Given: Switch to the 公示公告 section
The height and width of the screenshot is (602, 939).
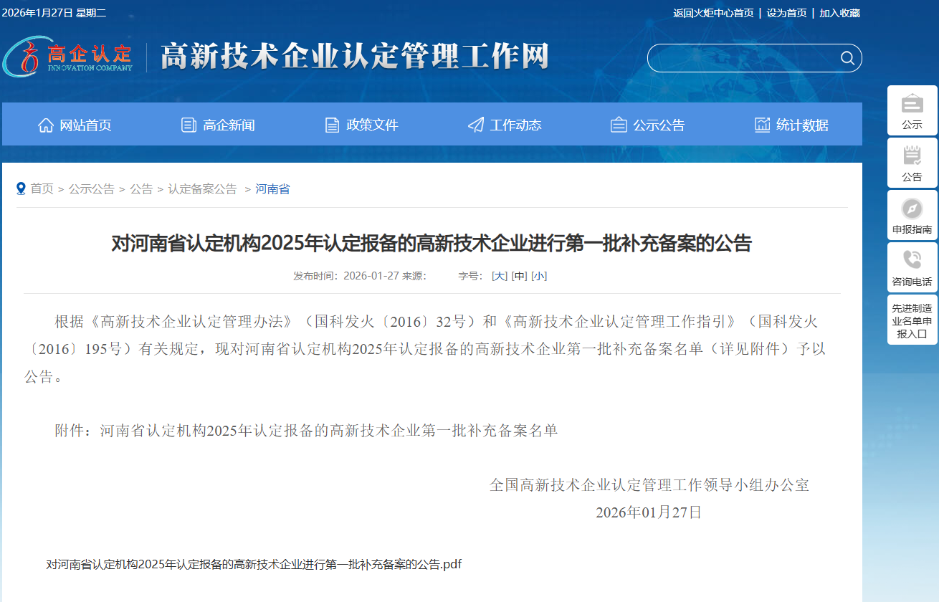Looking at the screenshot, I should tap(658, 125).
